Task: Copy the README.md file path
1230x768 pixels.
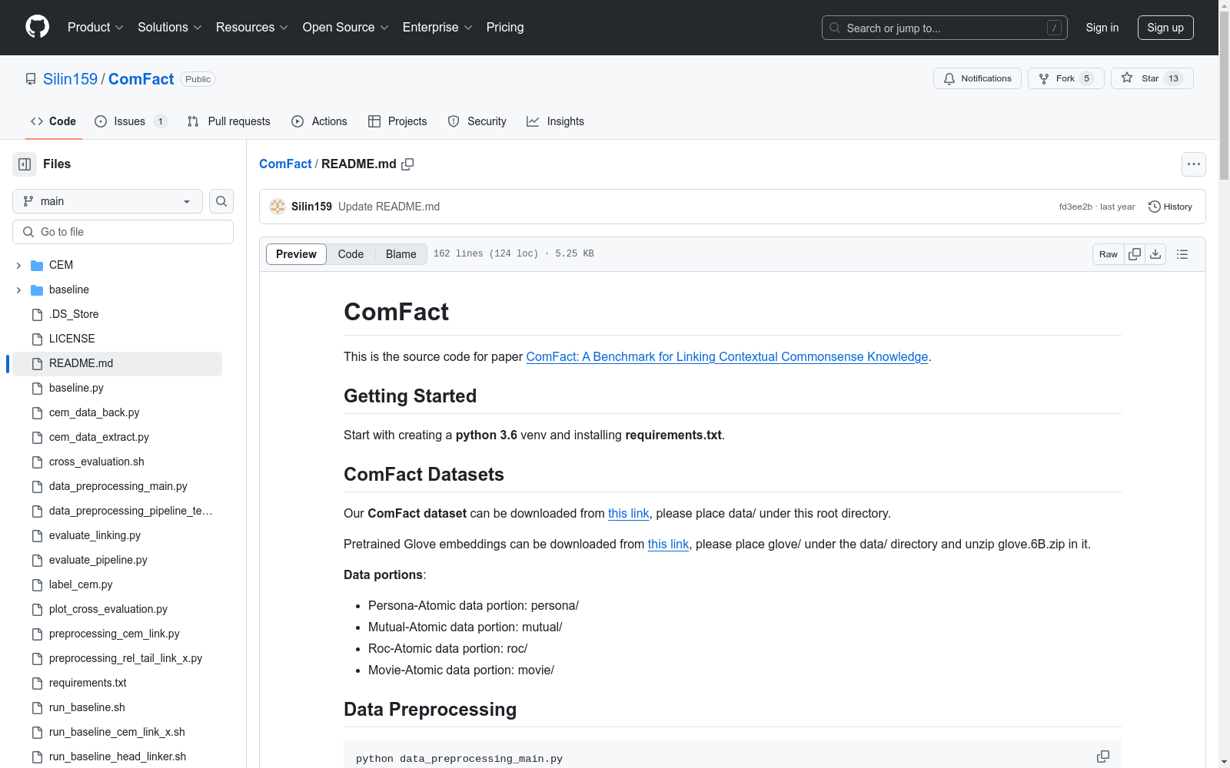Action: coord(407,164)
